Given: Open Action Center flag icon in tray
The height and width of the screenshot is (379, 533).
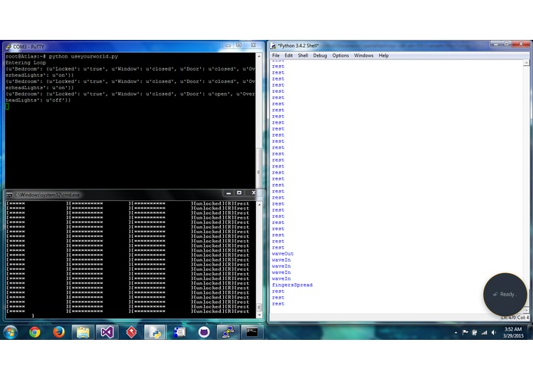Looking at the screenshot, I should click(465, 332).
